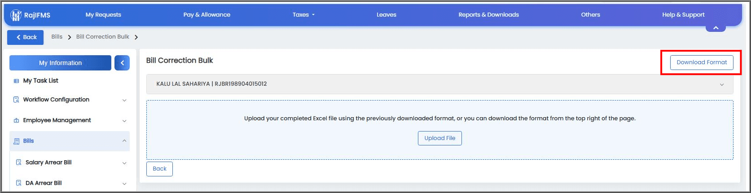Click the RajIFMS logo icon
The width and height of the screenshot is (751, 193).
[16, 15]
